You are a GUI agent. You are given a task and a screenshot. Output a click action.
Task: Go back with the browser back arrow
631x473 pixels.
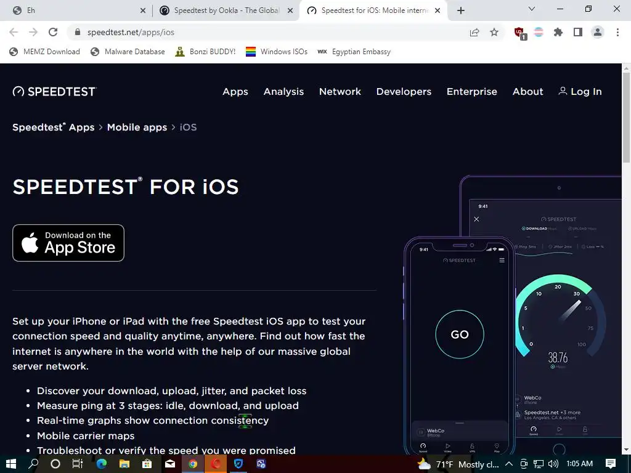[14, 32]
